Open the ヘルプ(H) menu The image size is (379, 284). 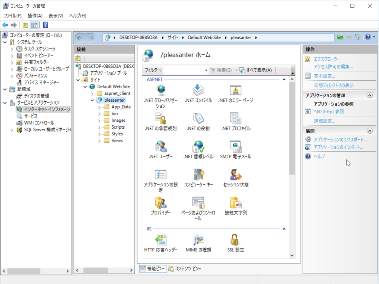click(x=78, y=16)
